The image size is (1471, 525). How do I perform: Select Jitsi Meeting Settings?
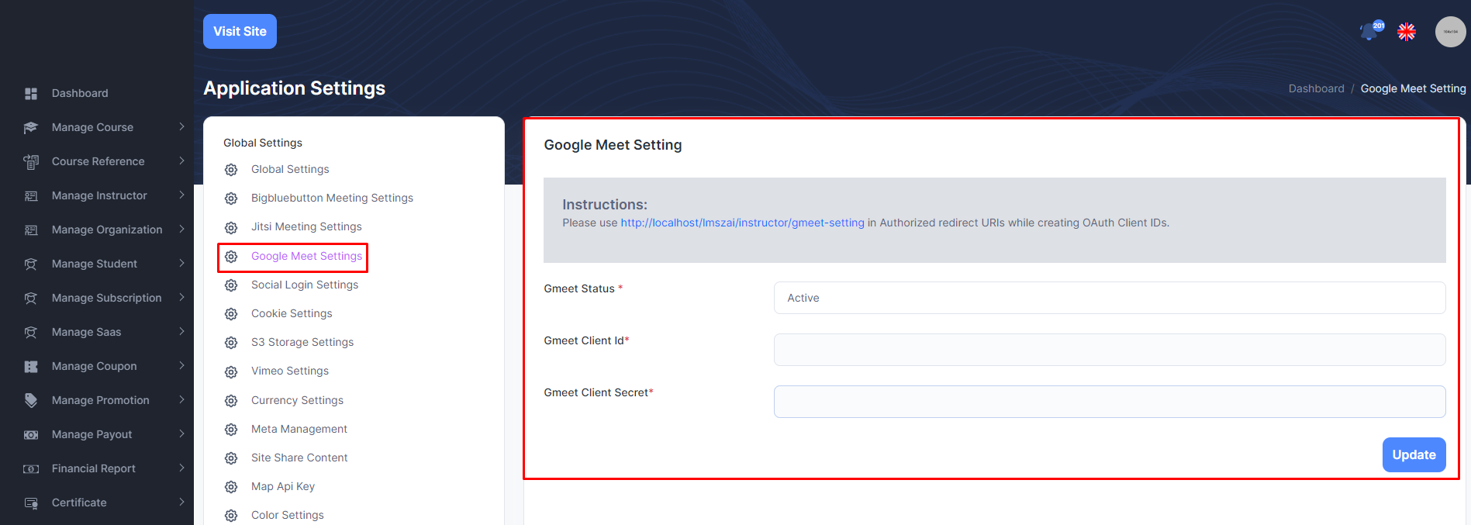click(x=306, y=226)
